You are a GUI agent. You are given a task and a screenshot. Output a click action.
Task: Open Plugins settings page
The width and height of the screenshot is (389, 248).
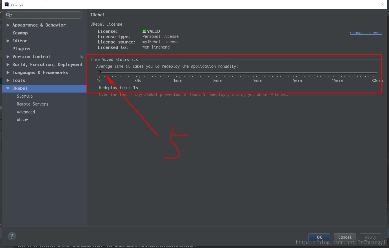point(21,49)
